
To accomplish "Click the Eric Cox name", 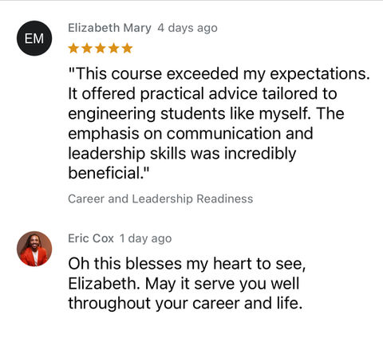I will (91, 238).
